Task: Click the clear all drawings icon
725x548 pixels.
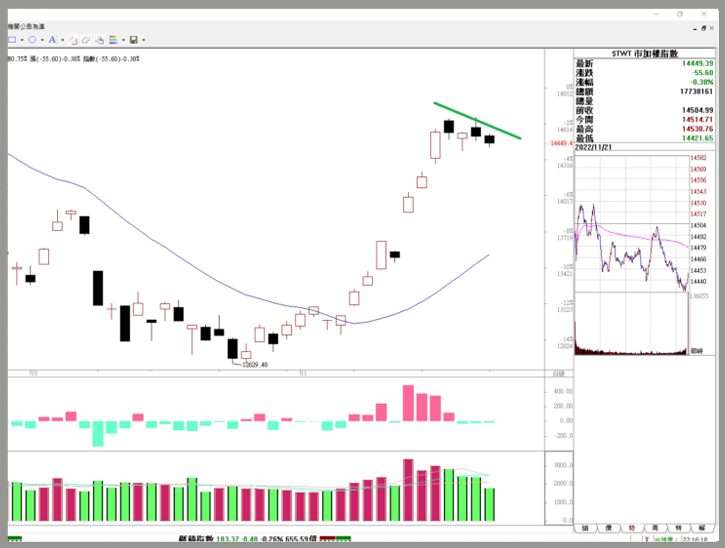Action: (99, 40)
